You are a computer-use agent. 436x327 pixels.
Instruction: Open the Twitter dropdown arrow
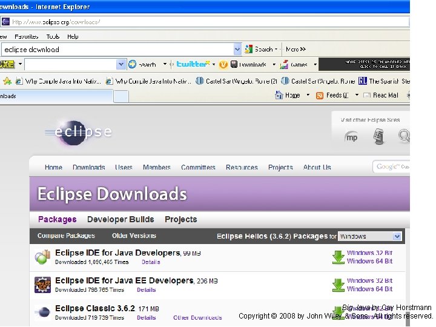[214, 65]
